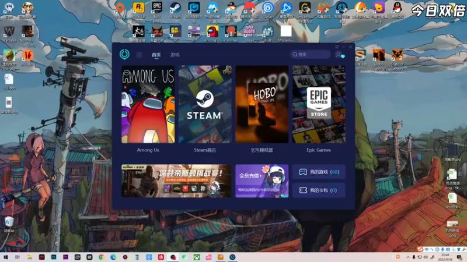Open the Among Us game card
Image resolution: width=467 pixels, height=262 pixels.
pos(148,104)
